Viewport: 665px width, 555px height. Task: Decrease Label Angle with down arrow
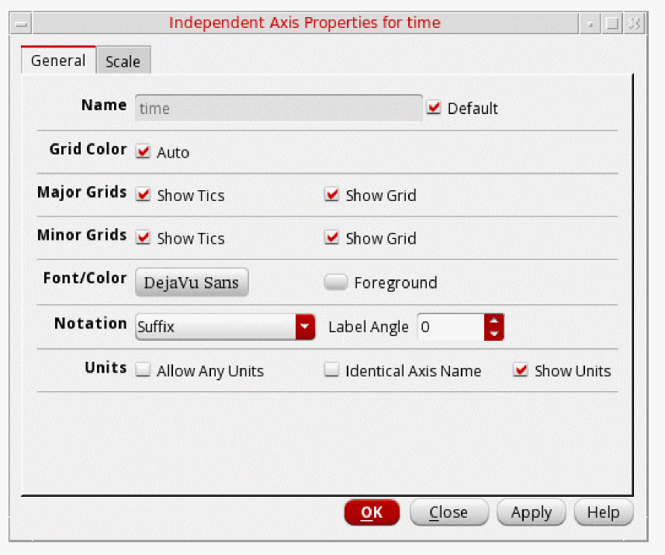pos(494,334)
